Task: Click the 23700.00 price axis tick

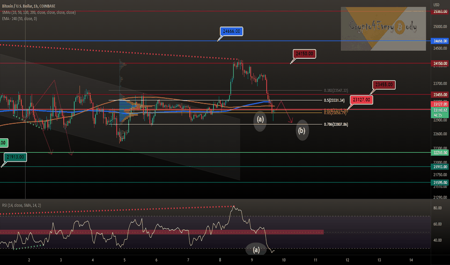Action: pyautogui.click(x=440, y=84)
